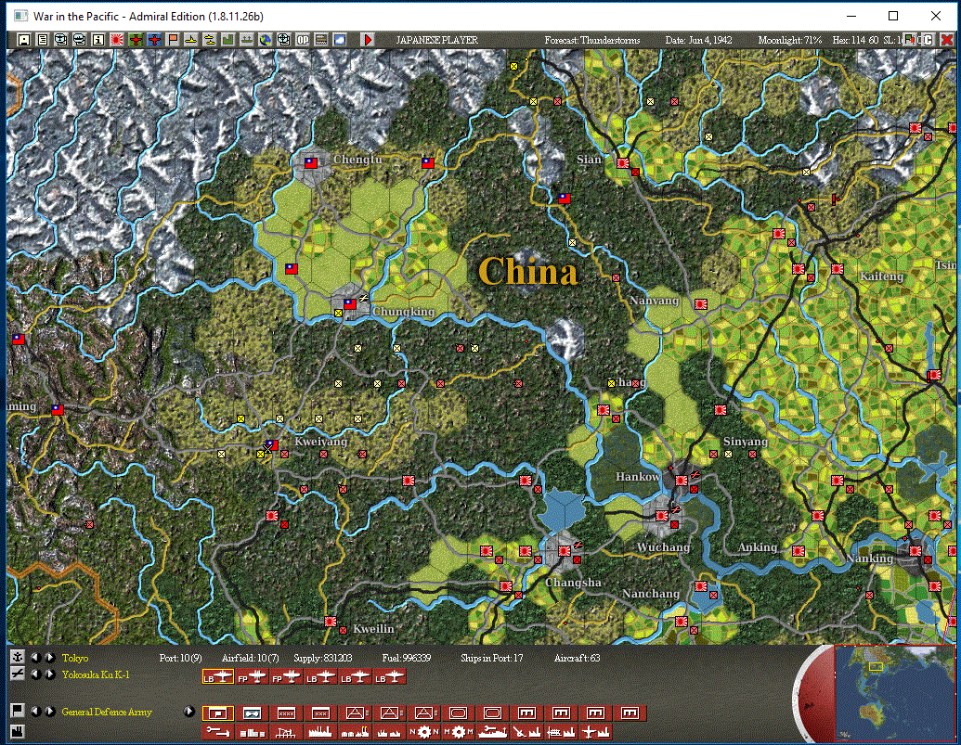Screen dimensions: 961x745
Task: Open the weather cloud toolbar icon
Action: pos(340,40)
